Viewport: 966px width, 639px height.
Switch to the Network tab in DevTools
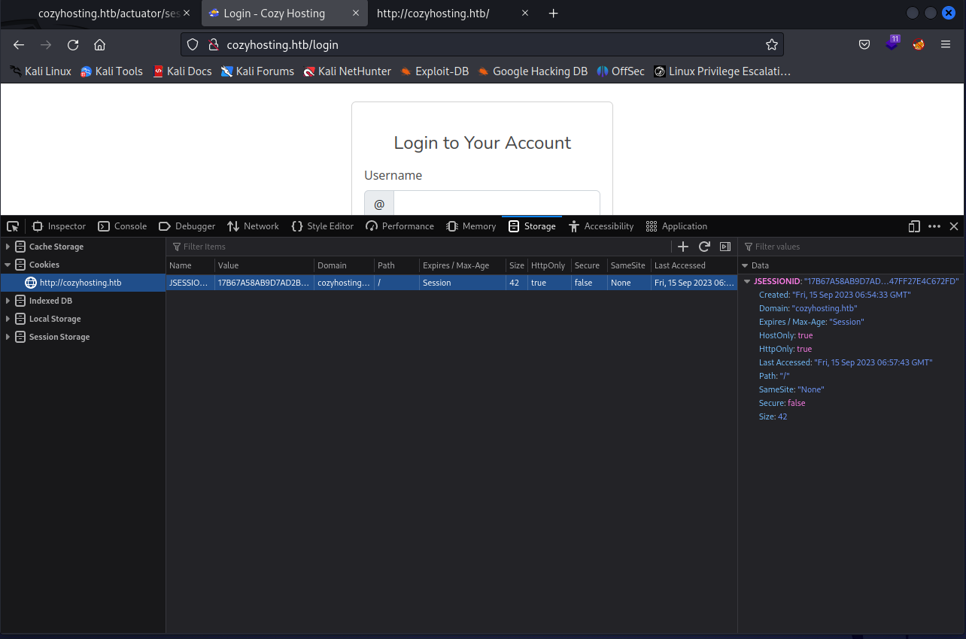(x=253, y=226)
